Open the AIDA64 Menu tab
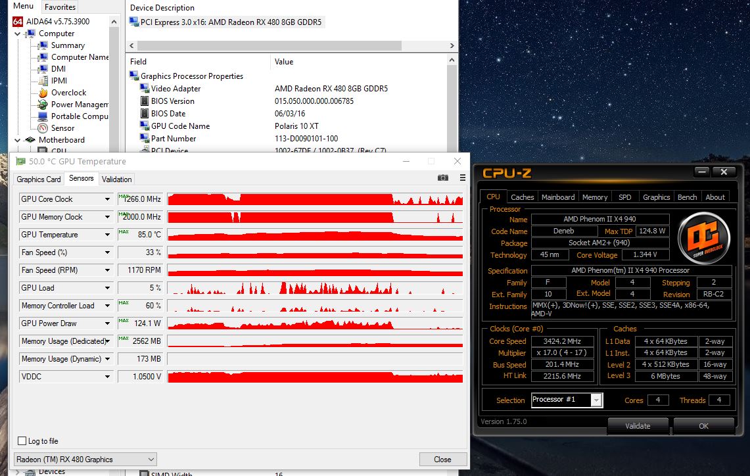Viewport: 750px width, 476px height. [x=23, y=6]
